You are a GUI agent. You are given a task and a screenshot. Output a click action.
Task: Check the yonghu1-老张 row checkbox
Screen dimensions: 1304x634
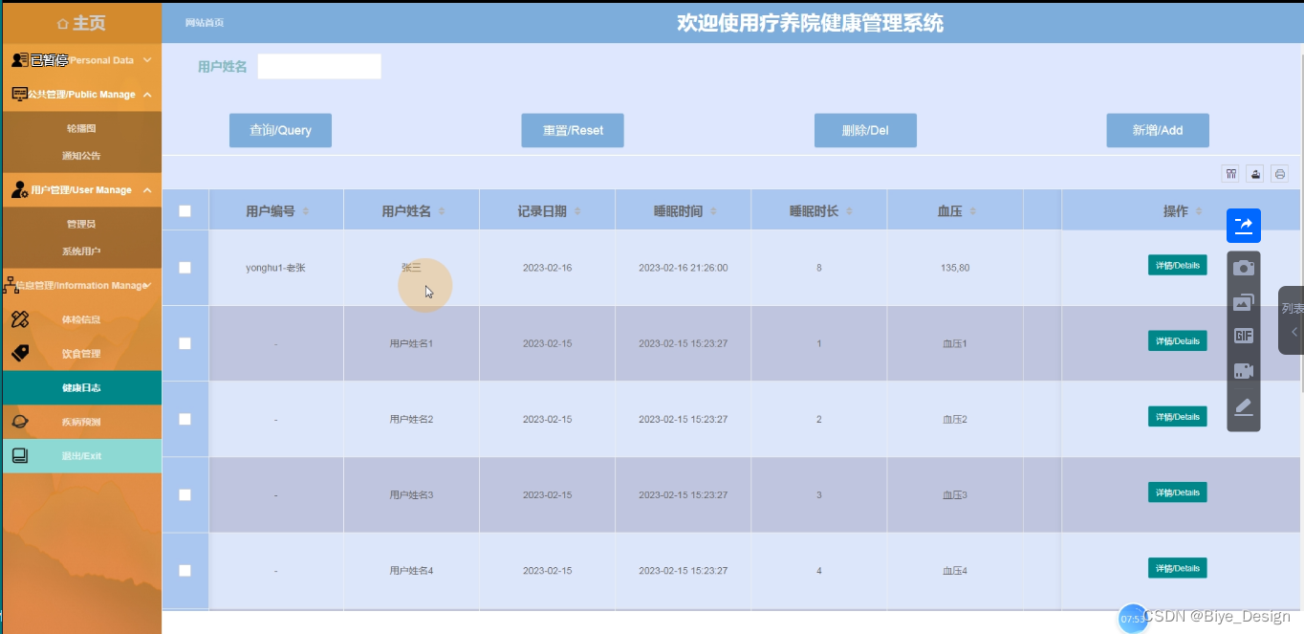pos(185,268)
